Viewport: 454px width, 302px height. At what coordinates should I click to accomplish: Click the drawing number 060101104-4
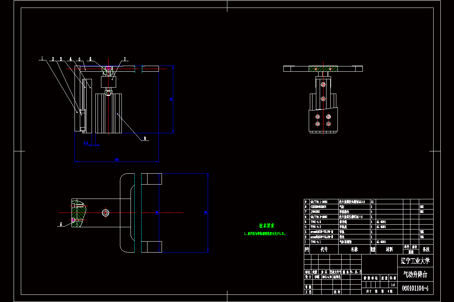pyautogui.click(x=415, y=288)
